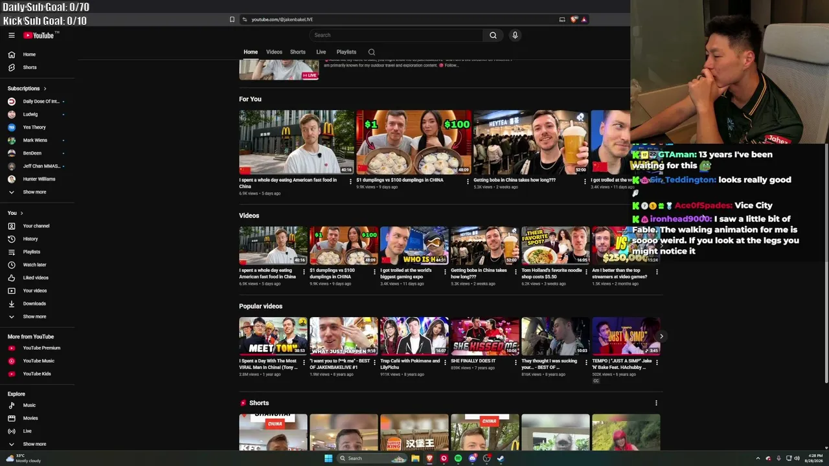This screenshot has height=466, width=829.
Task: Play 'SHE FINALLY DOES IT' popular video thumbnail
Action: tap(485, 336)
